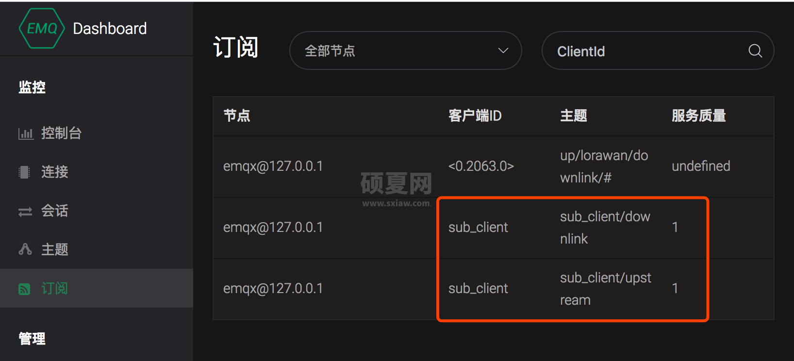Click the 订阅 page title
The height and width of the screenshot is (361, 794).
tap(236, 48)
